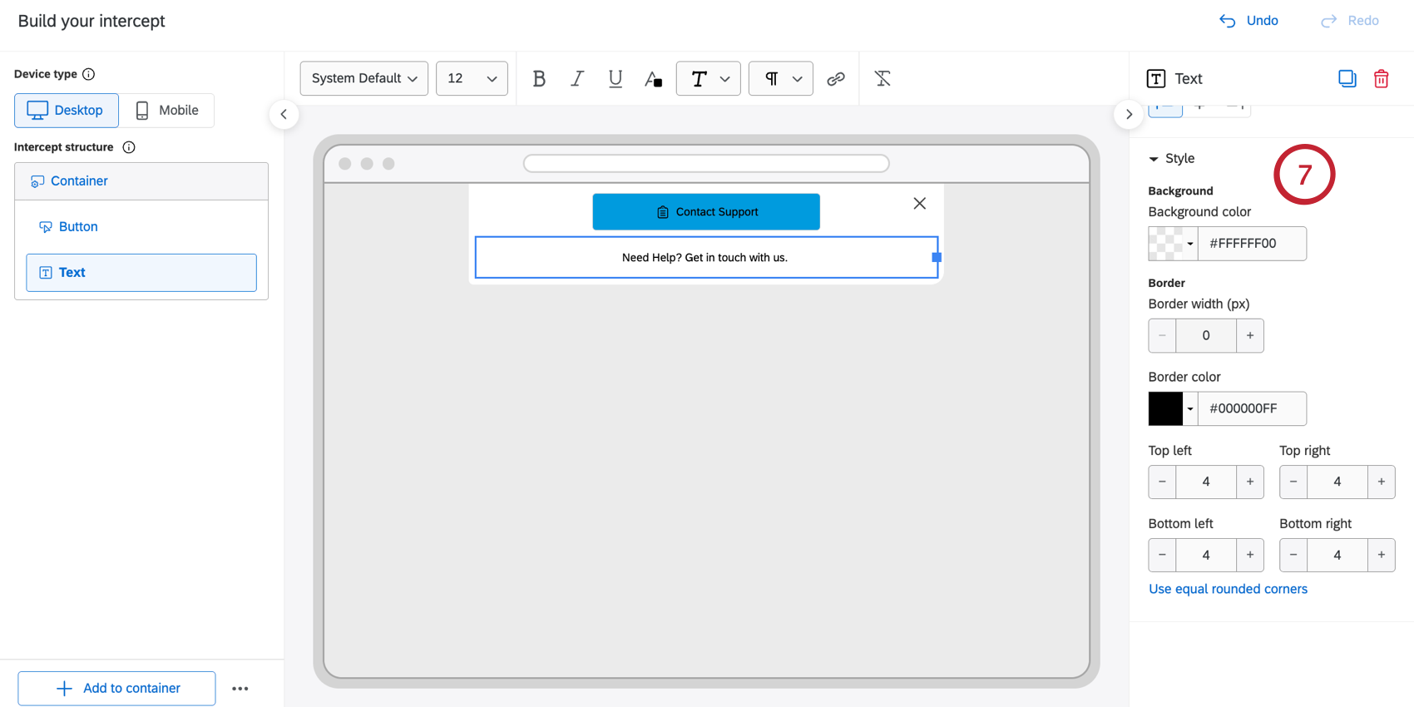Increase Top right corner radius

1382,482
